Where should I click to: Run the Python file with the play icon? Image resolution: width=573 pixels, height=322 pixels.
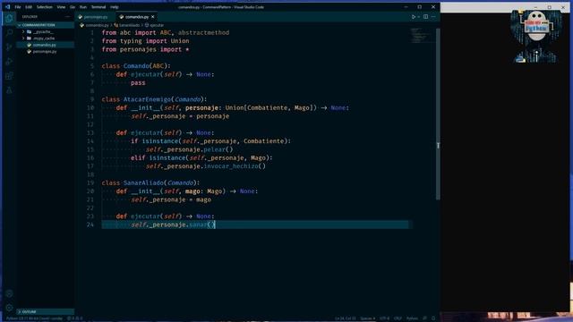coord(414,17)
